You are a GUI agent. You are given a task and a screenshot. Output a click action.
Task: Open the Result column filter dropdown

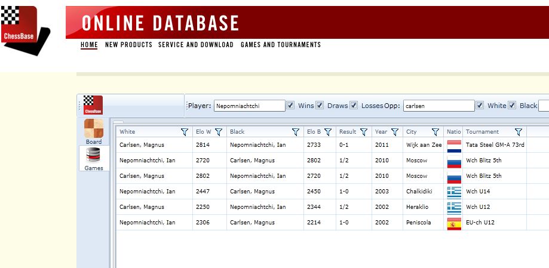click(363, 132)
